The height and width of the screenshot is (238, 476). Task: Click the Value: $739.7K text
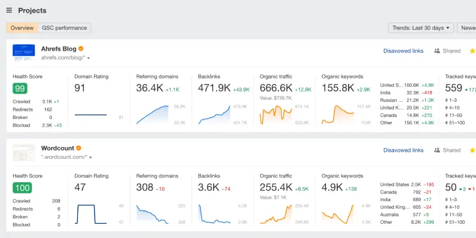tap(275, 98)
